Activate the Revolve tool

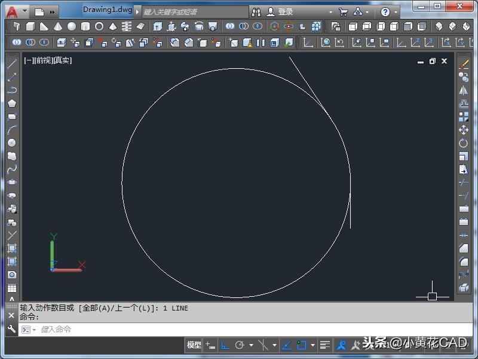(199, 26)
